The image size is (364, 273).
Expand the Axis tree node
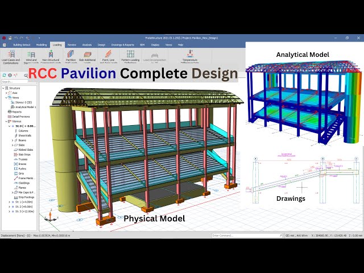tap(6, 93)
